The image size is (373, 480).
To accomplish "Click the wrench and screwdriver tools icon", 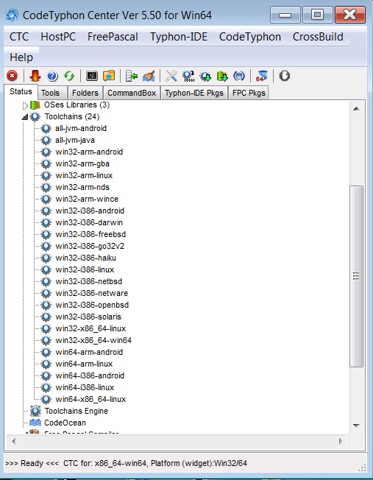I will click(171, 76).
